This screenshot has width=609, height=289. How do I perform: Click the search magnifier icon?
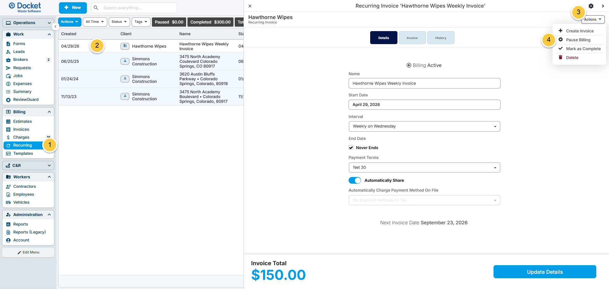(96, 8)
